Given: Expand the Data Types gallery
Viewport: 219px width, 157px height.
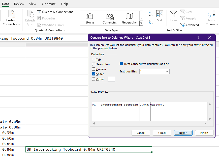Looking at the screenshot, I should [141, 23].
